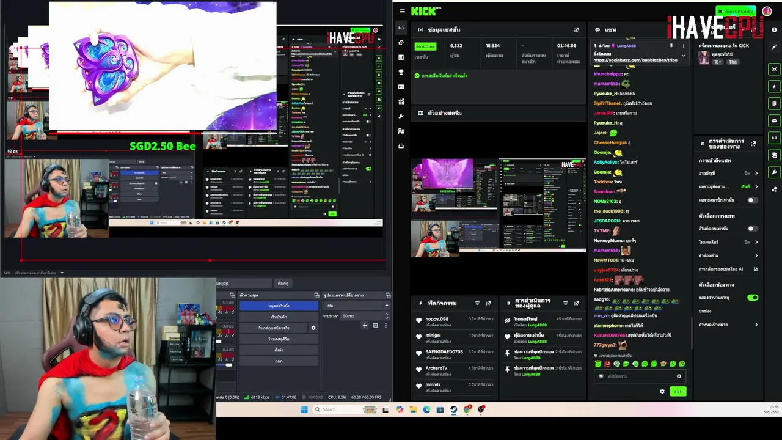Image resolution: width=782 pixels, height=440 pixels.
Task: Open the community users icon in Kick's left sidebar
Action: [401, 131]
